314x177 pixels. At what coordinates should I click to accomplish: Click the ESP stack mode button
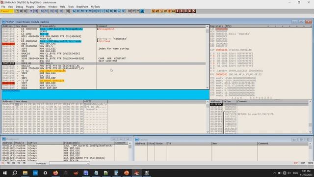(296, 163)
